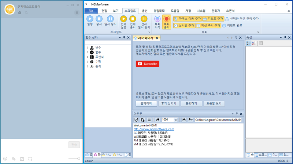The image size is (293, 164).
Task: Toggle 실시간 추가 option
Action: click(184, 25)
